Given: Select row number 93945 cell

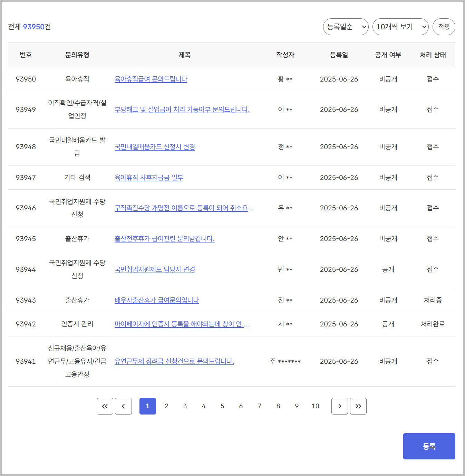Looking at the screenshot, I should coord(26,239).
